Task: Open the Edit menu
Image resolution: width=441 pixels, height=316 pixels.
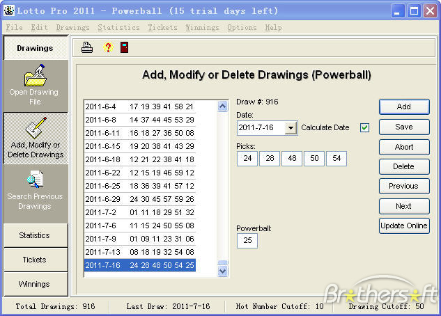Action: [40, 28]
